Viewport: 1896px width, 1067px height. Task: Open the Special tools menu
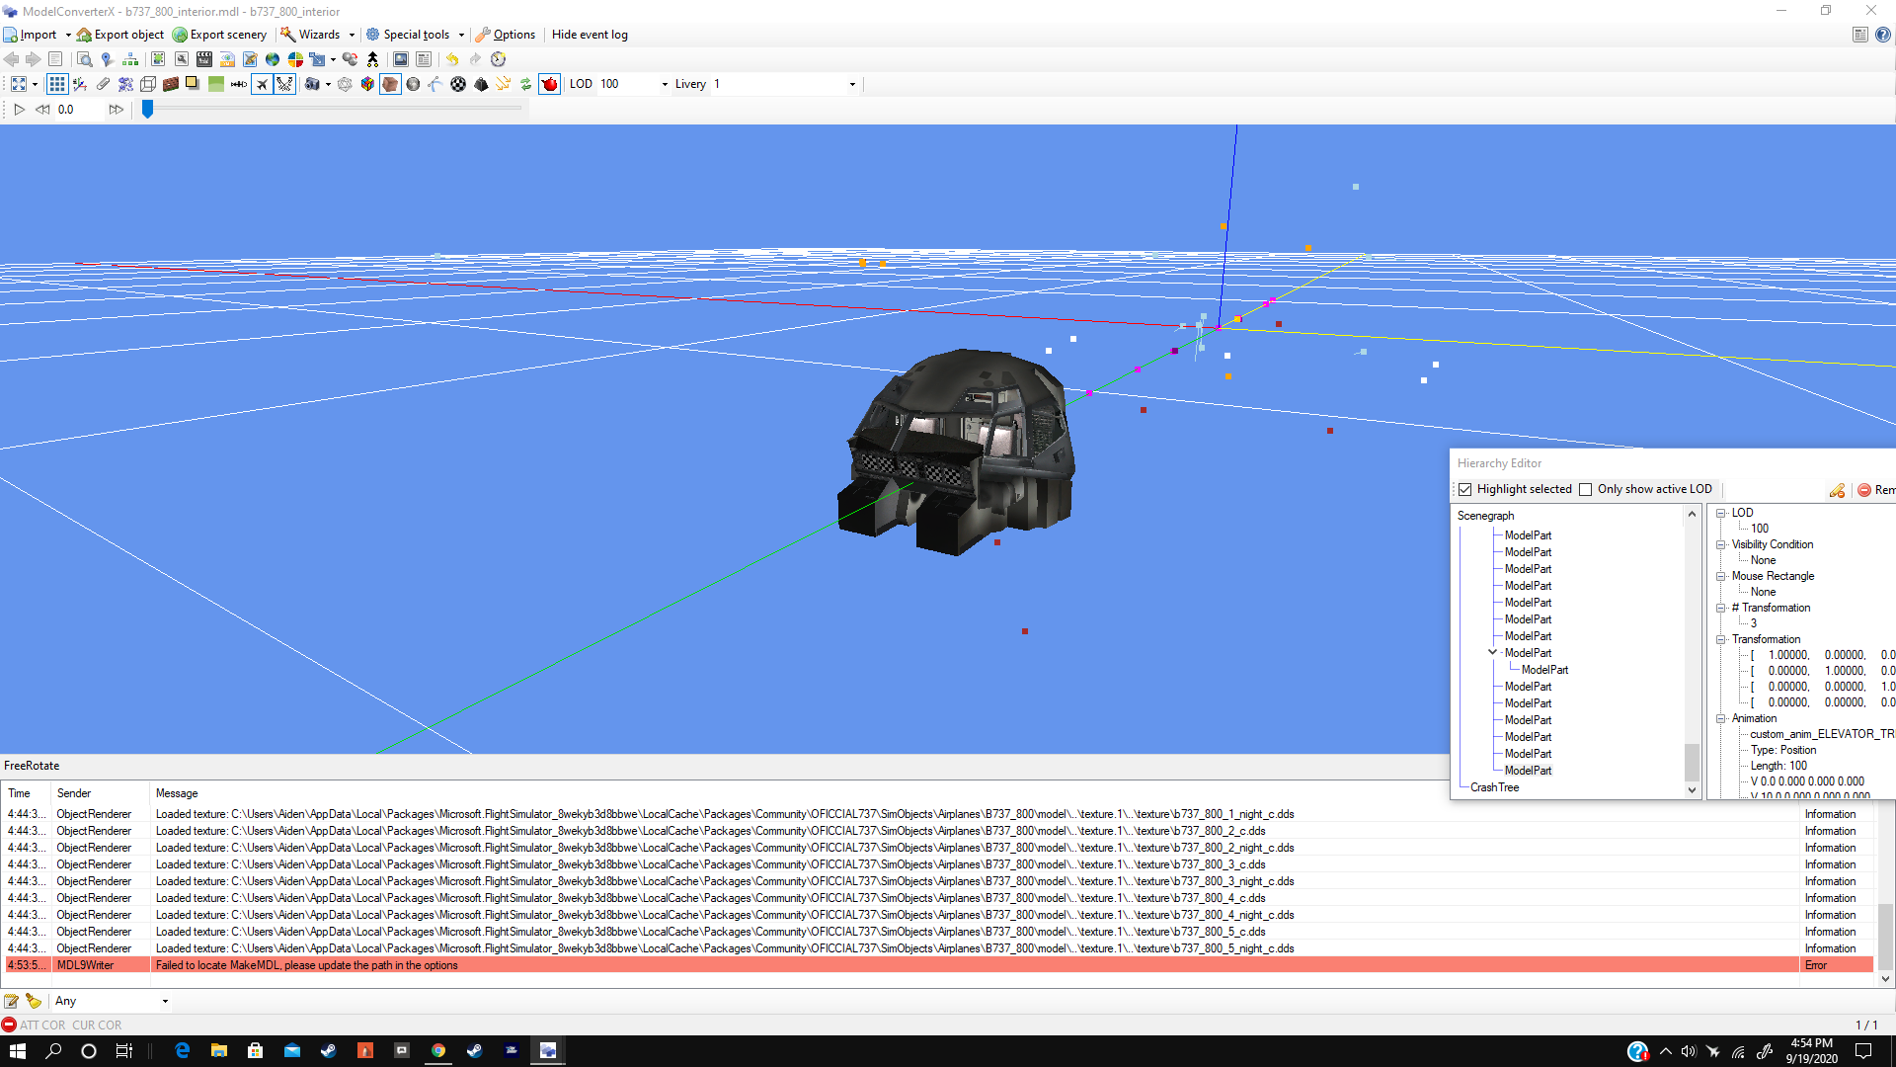pyautogui.click(x=416, y=35)
